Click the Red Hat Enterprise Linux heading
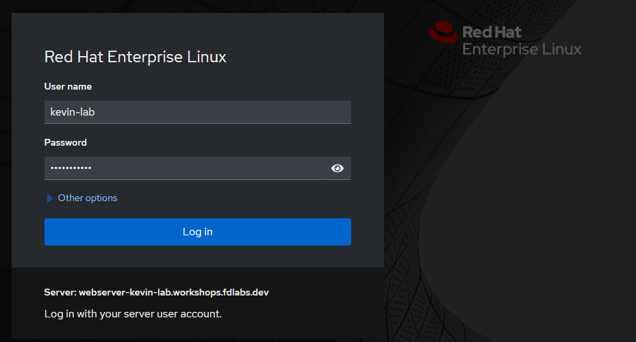The height and width of the screenshot is (342, 636). (135, 57)
